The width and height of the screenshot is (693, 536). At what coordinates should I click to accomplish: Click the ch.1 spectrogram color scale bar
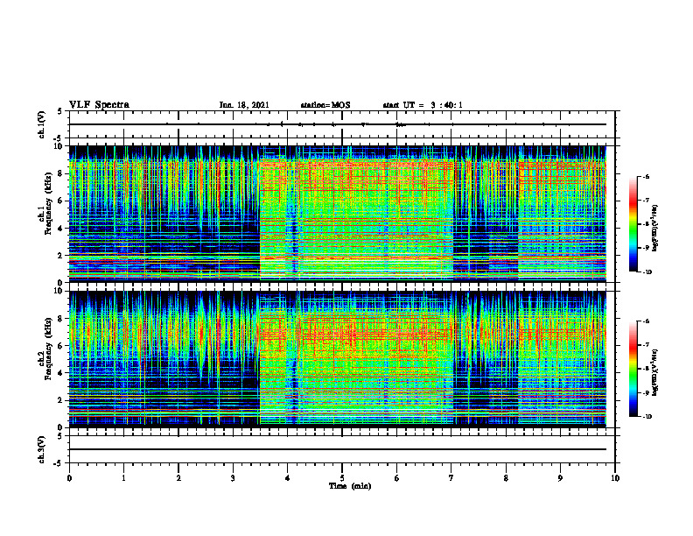[633, 224]
